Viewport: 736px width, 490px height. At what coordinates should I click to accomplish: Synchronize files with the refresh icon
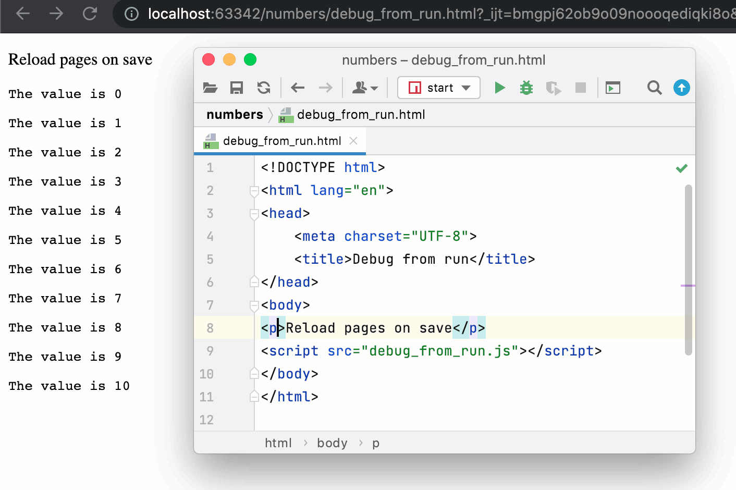tap(263, 88)
